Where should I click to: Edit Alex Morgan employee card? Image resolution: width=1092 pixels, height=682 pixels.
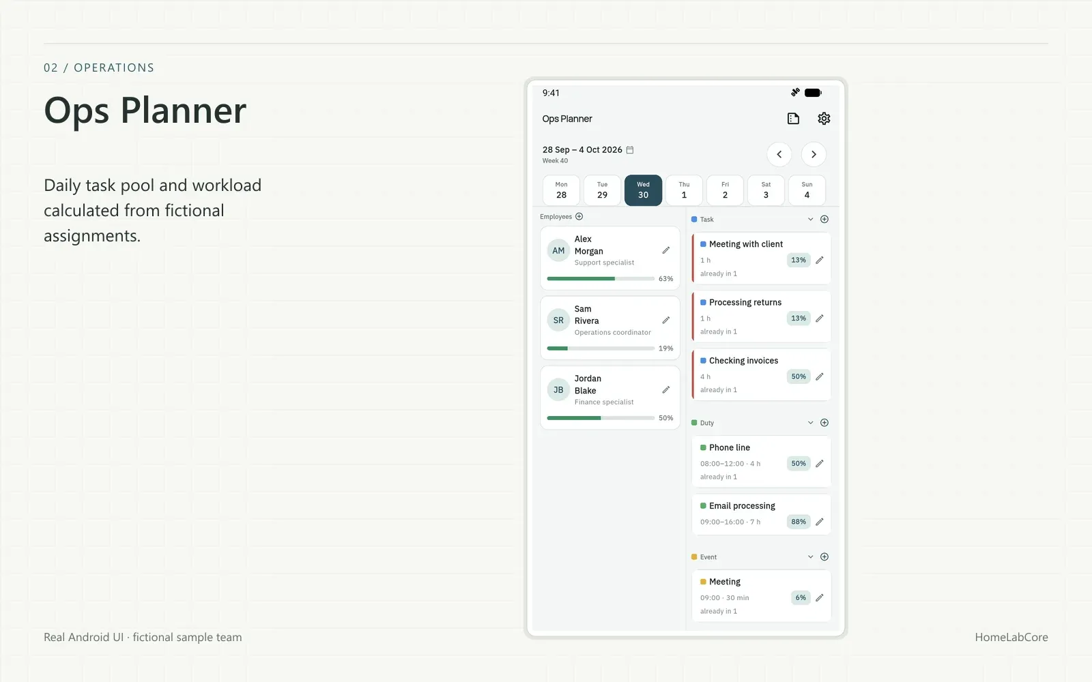tap(666, 250)
